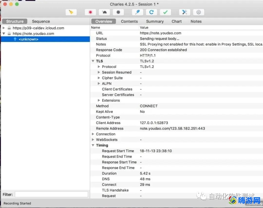Click the Response End Time row label
This screenshot has height=208, width=263.
[118, 168]
